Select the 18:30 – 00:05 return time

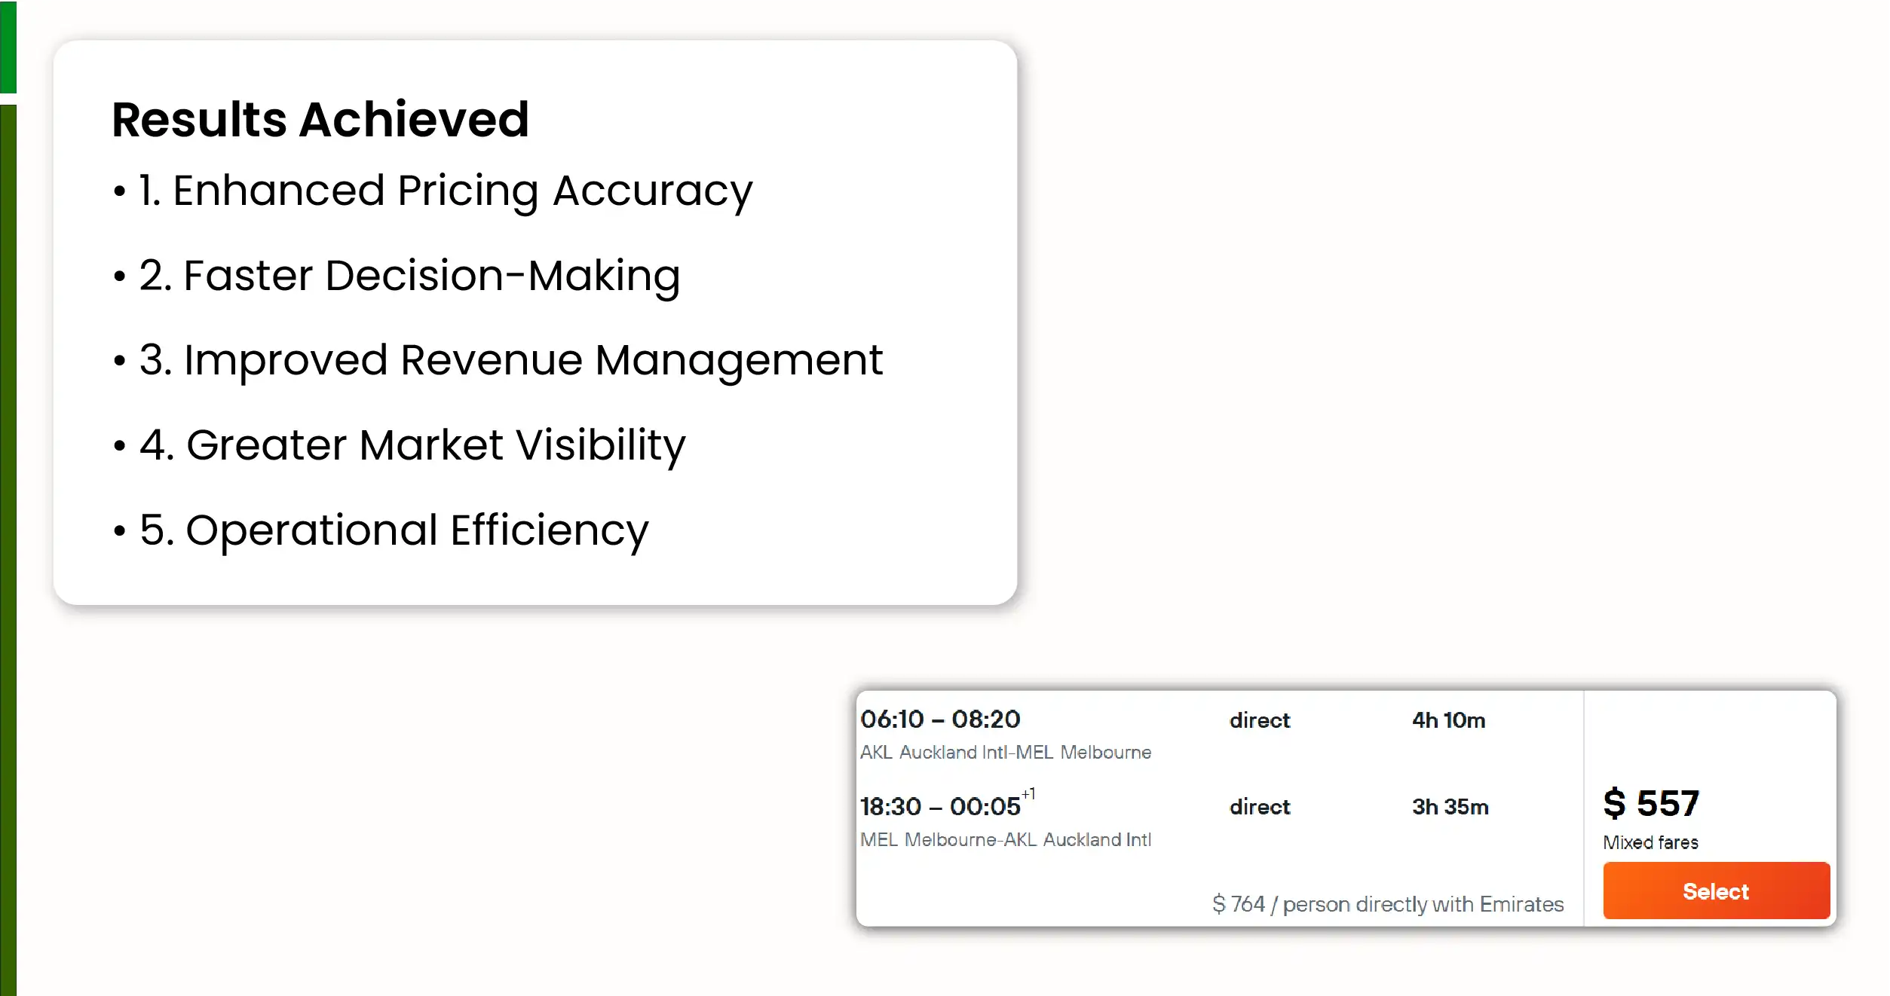[939, 807]
